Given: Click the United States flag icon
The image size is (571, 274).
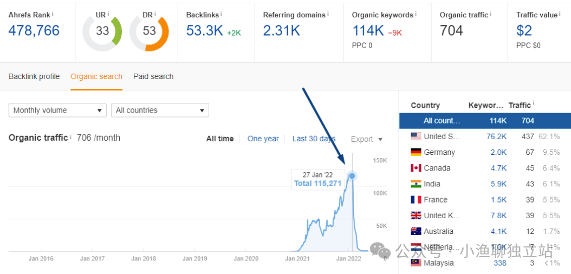Looking at the screenshot, I should point(416,136).
